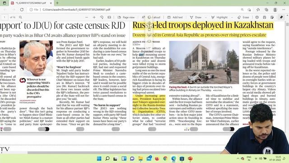289x163 pixels.
Task: Open Task View on the taskbar
Action: (116, 158)
